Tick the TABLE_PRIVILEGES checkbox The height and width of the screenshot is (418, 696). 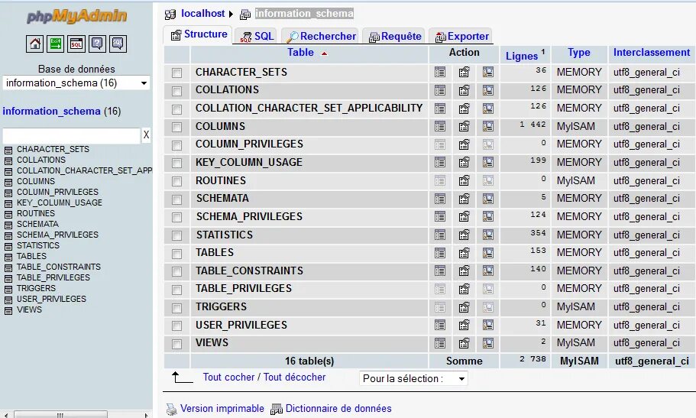[x=176, y=290]
